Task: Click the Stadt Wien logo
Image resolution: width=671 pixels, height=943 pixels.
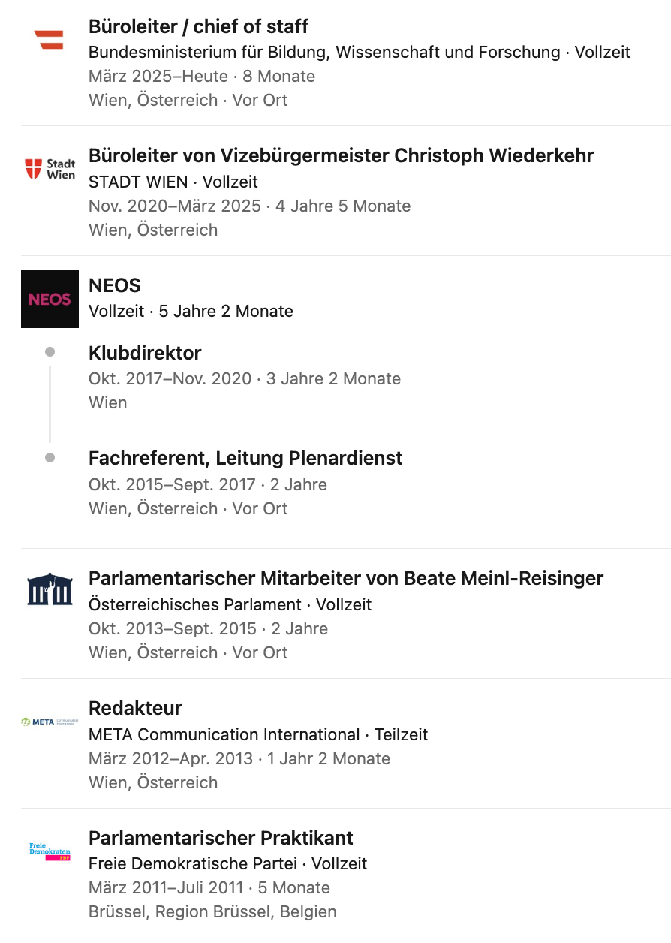Action: tap(50, 169)
